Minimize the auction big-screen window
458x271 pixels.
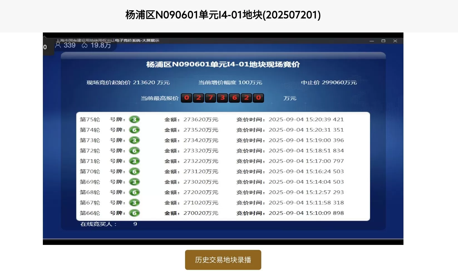pyautogui.click(x=372, y=41)
